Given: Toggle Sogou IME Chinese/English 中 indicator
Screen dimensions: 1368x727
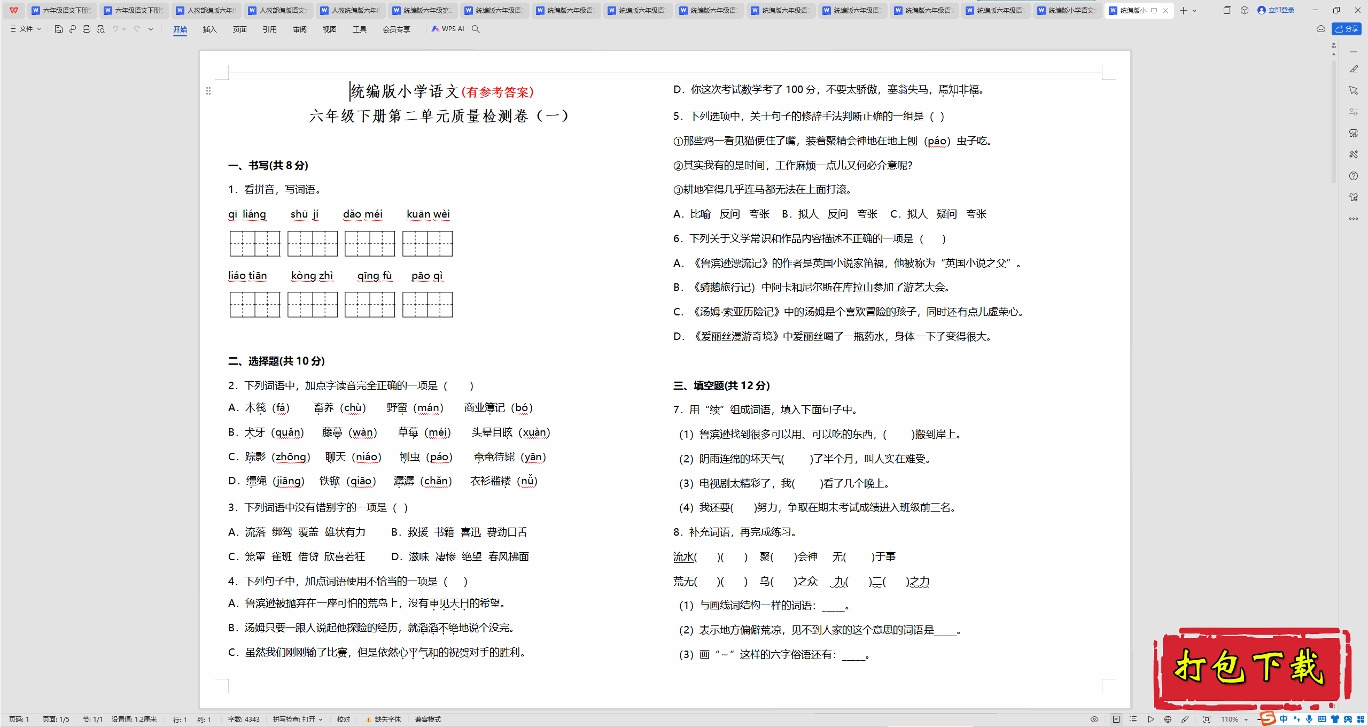Looking at the screenshot, I should pos(1284,719).
